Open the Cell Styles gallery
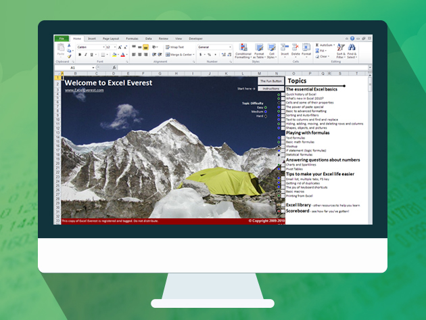426x320 pixels. [x=272, y=51]
